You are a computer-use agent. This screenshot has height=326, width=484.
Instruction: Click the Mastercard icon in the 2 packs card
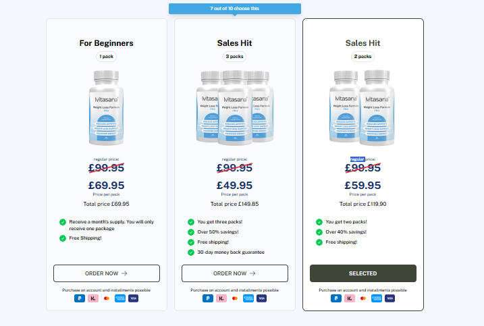point(362,298)
